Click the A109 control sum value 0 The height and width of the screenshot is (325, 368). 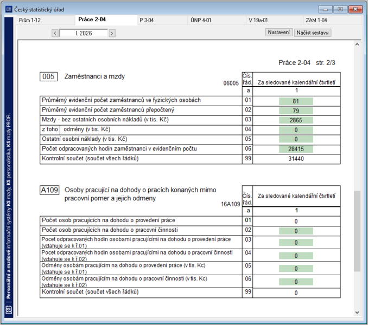pos(296,293)
